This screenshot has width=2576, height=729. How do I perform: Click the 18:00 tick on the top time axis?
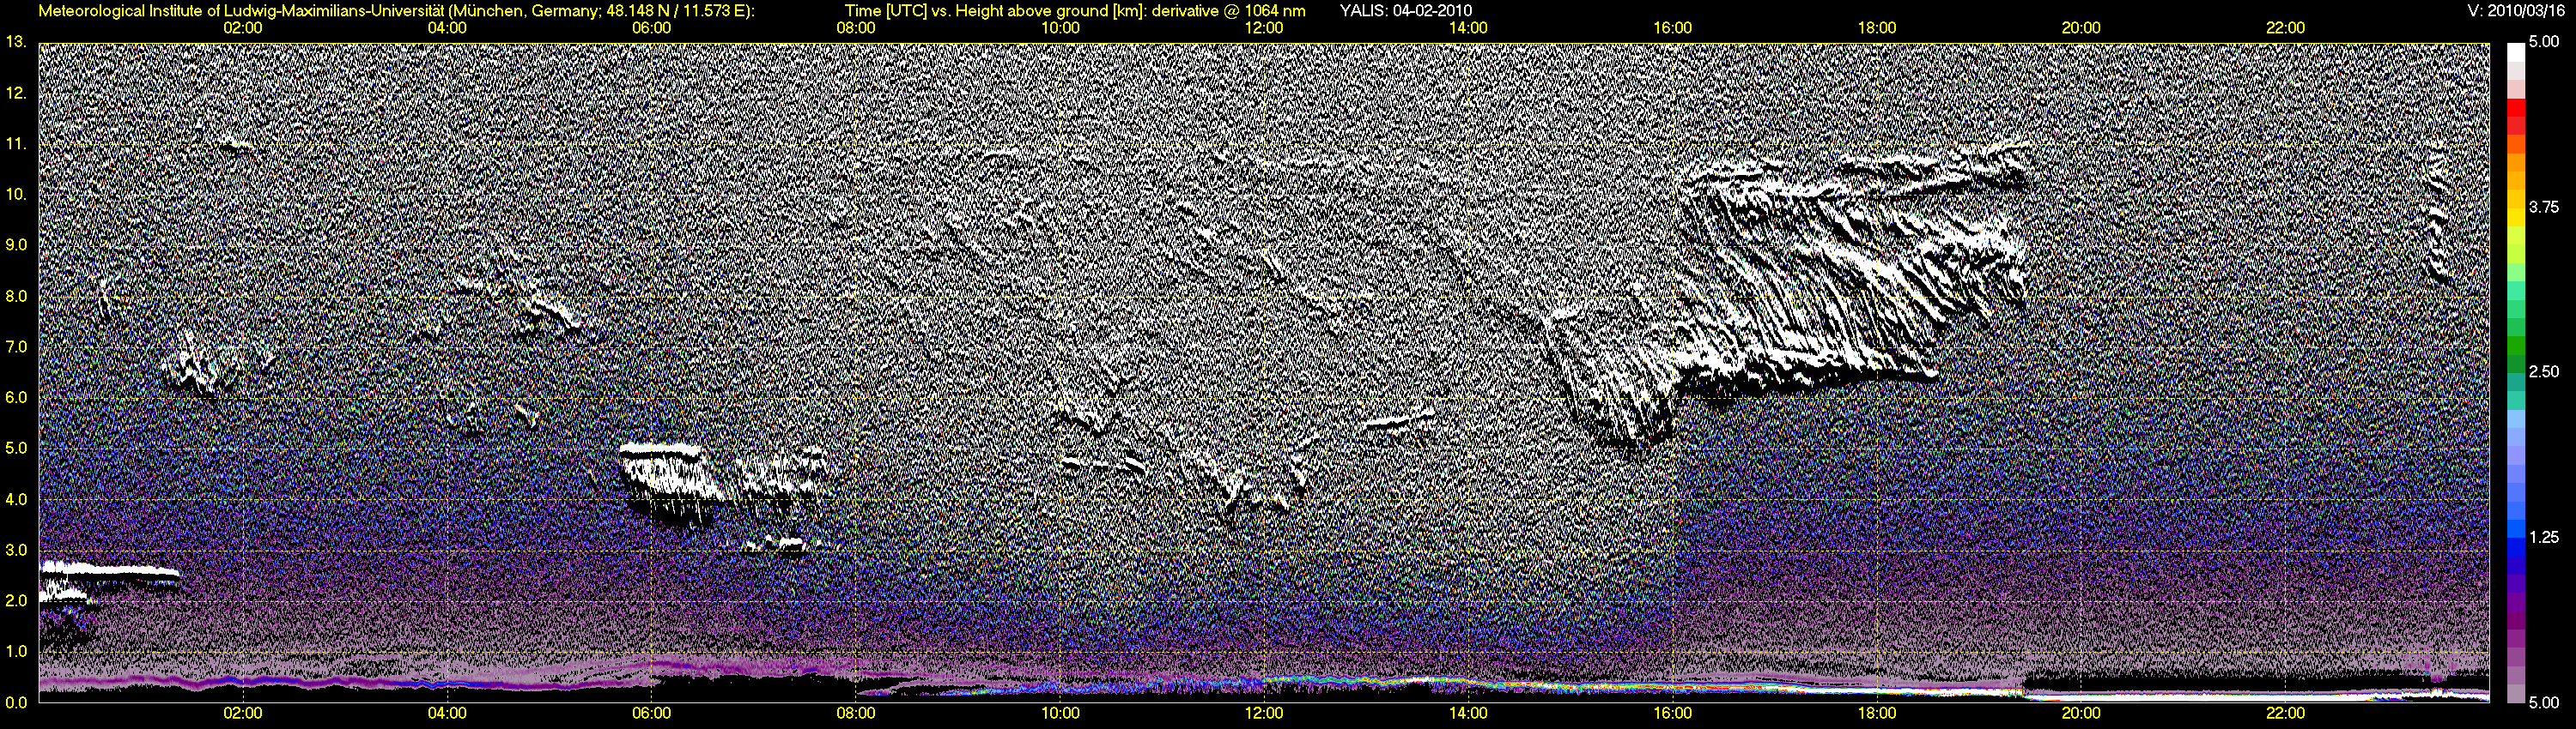1877,28
